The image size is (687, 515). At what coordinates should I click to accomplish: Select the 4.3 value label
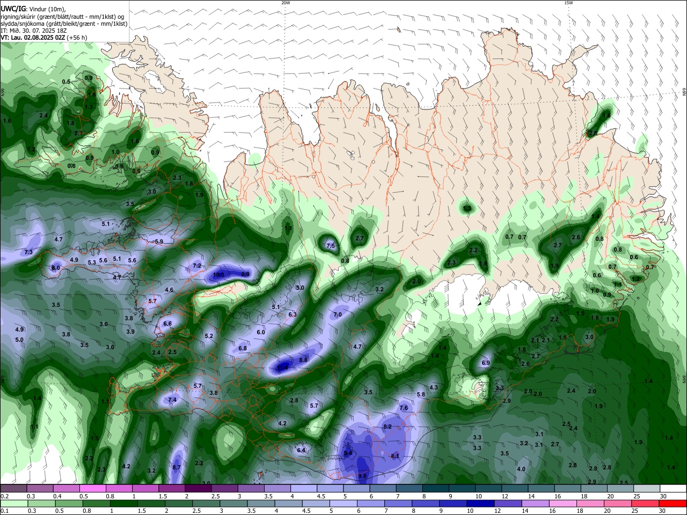coord(434,388)
